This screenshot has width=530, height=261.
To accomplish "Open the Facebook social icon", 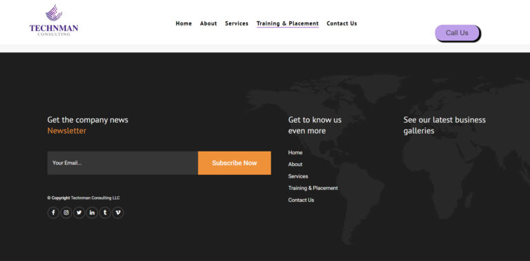I will pos(53,213).
